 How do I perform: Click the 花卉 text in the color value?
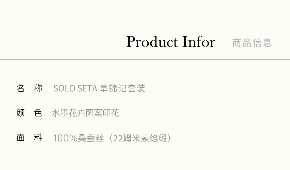pyautogui.click(x=77, y=113)
